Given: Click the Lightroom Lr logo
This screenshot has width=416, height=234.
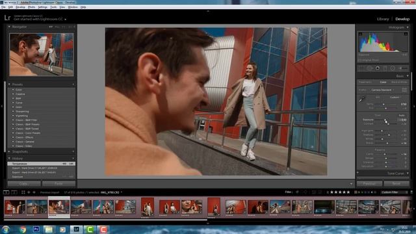Looking at the screenshot, I should (7, 18).
